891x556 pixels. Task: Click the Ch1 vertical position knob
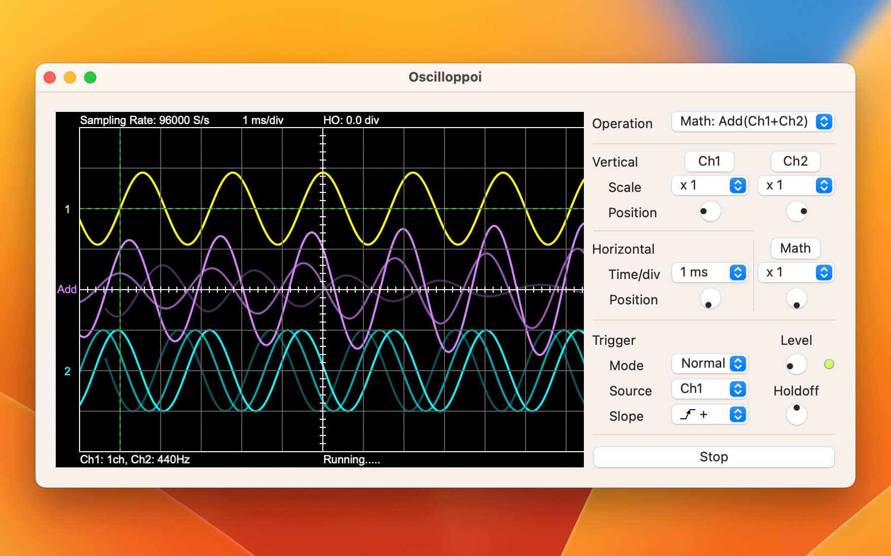click(710, 212)
